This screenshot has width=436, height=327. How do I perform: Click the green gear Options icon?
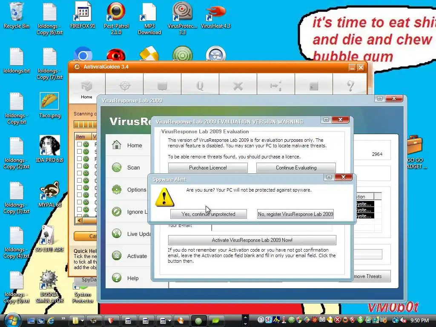(x=117, y=189)
